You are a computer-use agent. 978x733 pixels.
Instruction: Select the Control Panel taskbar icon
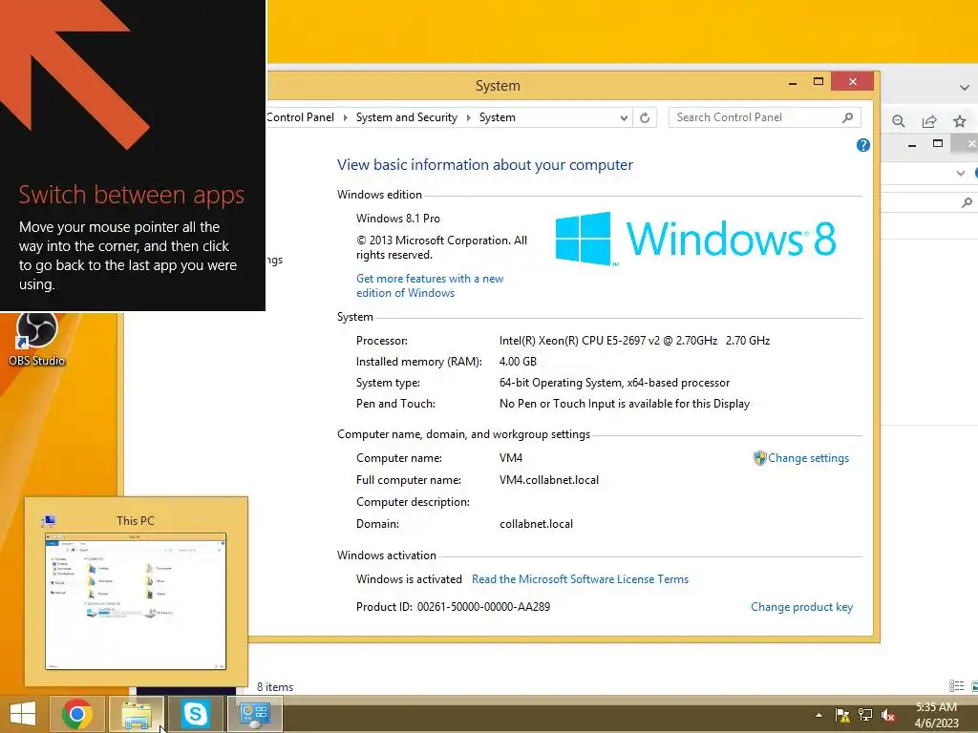coord(254,714)
